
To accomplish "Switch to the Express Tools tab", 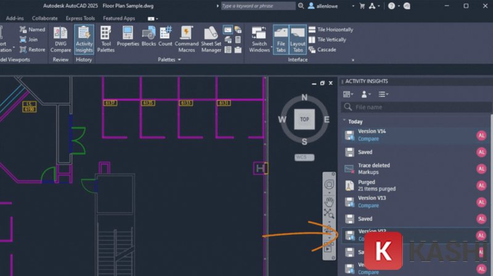I will point(81,18).
